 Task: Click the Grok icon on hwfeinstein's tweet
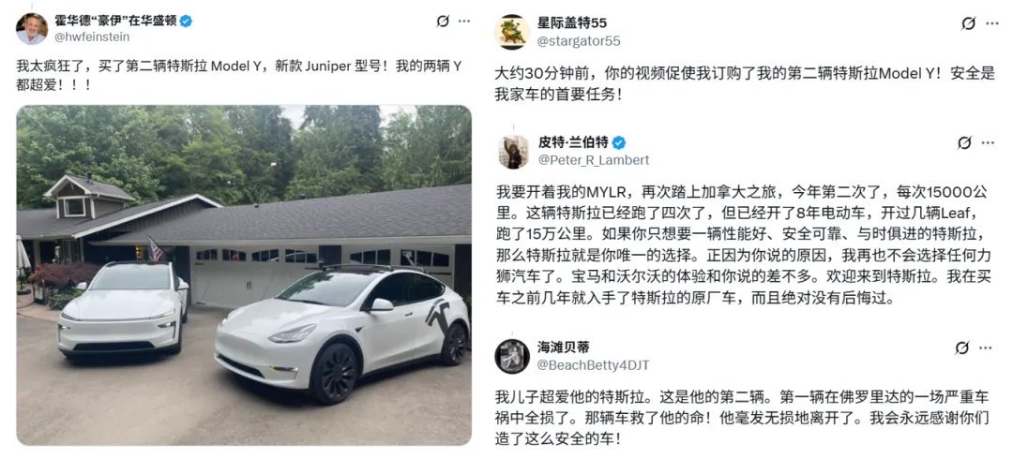tap(443, 22)
